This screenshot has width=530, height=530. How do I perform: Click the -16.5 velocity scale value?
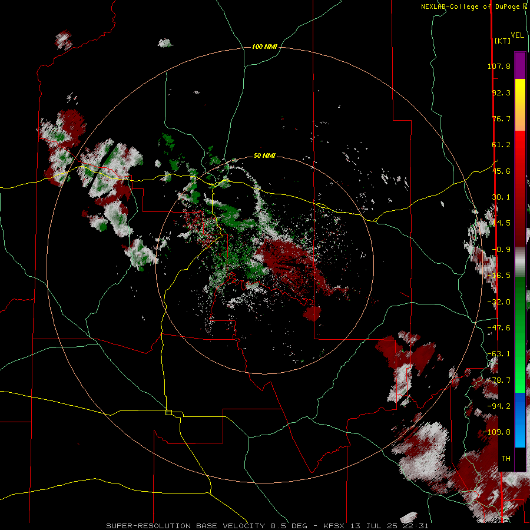pyautogui.click(x=499, y=276)
